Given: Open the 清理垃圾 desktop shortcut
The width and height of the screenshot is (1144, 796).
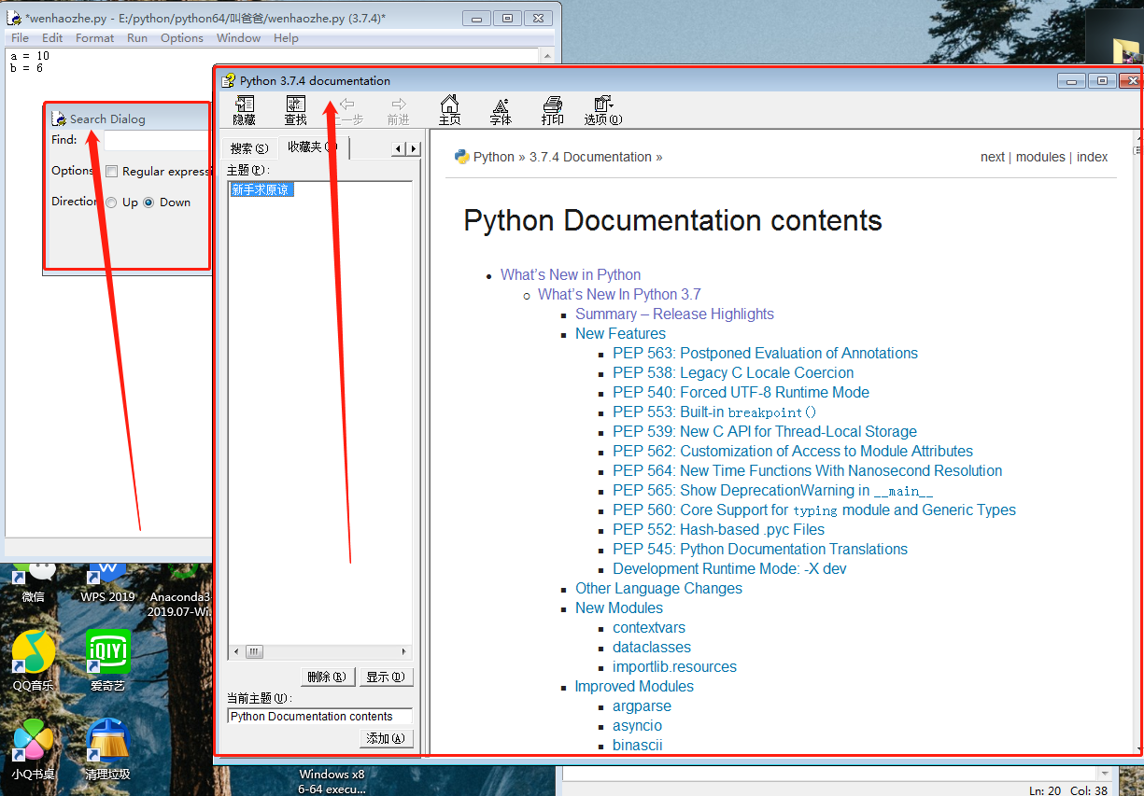Looking at the screenshot, I should 107,748.
